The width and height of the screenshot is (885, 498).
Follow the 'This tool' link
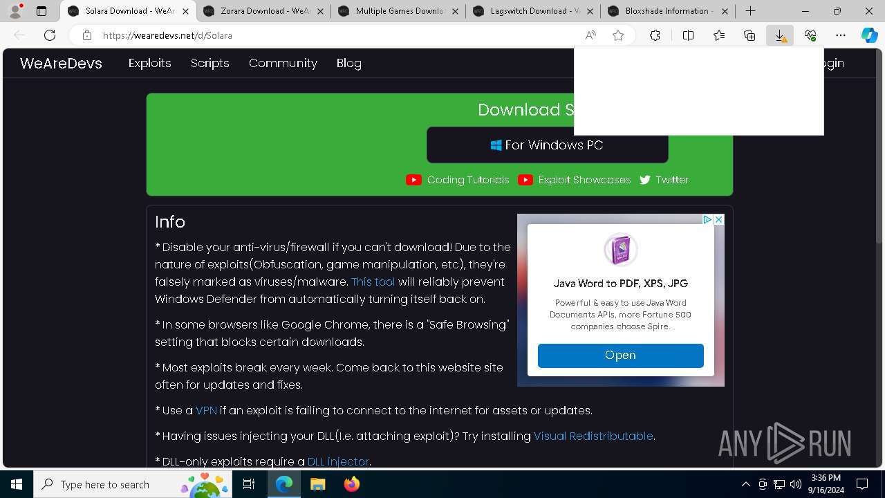coord(373,282)
